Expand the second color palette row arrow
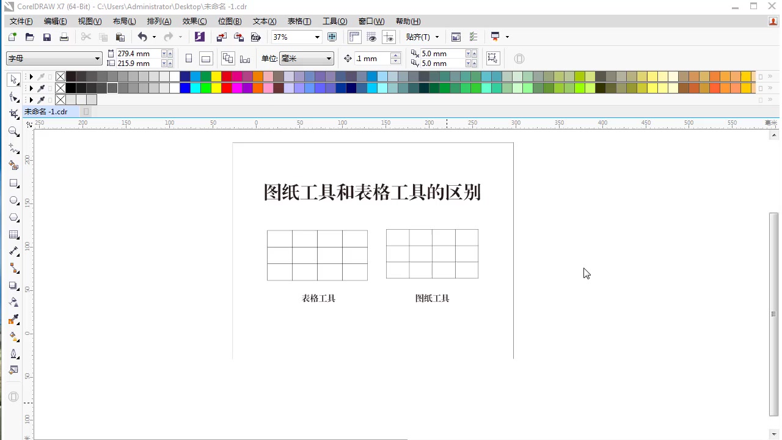Viewport: 782px width, 440px height. point(31,88)
